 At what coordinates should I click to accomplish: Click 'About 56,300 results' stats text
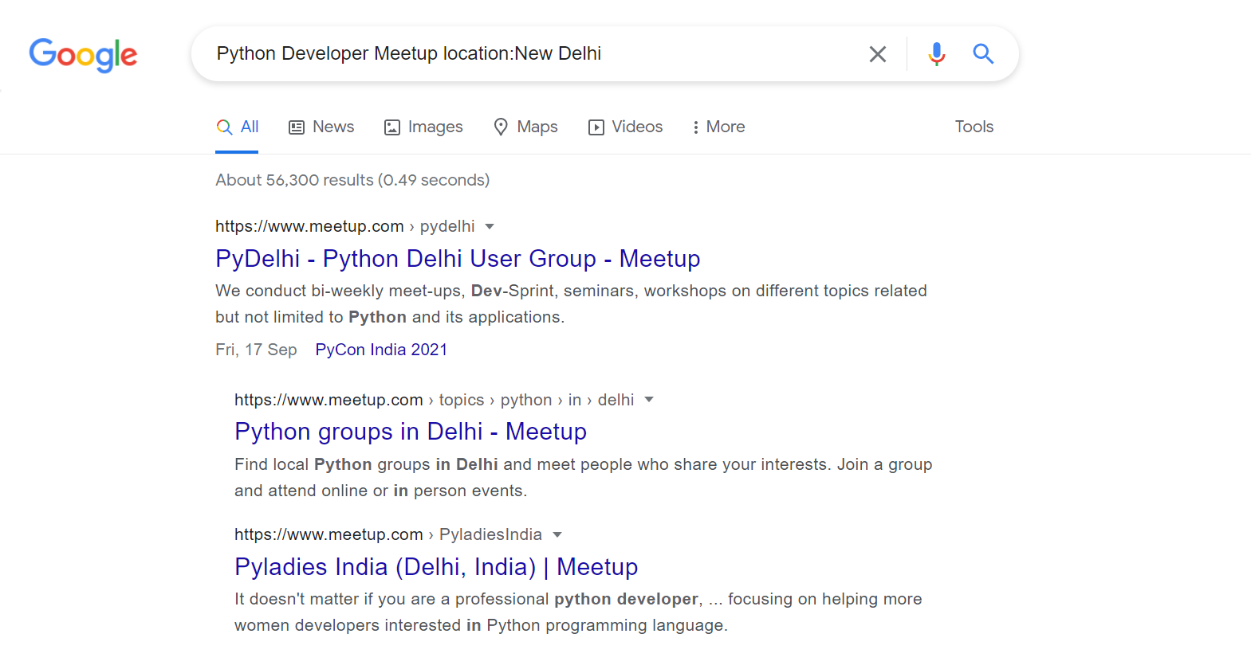[x=352, y=180]
